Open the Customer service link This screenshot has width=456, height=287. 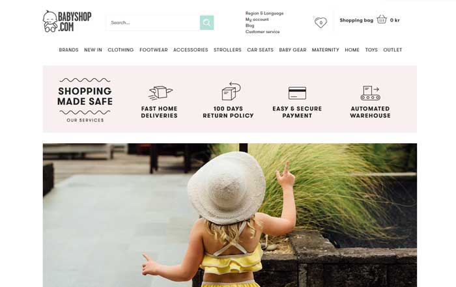[263, 32]
